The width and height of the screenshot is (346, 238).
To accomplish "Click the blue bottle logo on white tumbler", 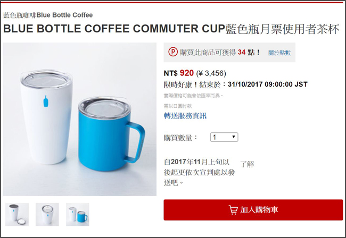I will [46, 101].
